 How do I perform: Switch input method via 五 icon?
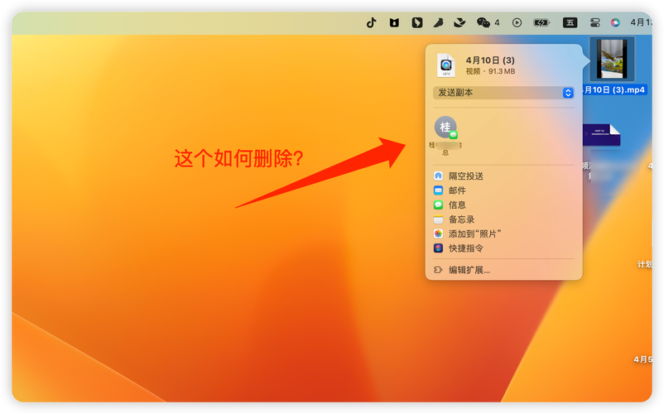[570, 22]
